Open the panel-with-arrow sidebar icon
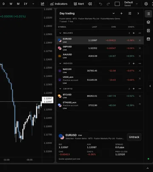Image resolution: width=153 pixels, height=172 pixels. [148, 31]
